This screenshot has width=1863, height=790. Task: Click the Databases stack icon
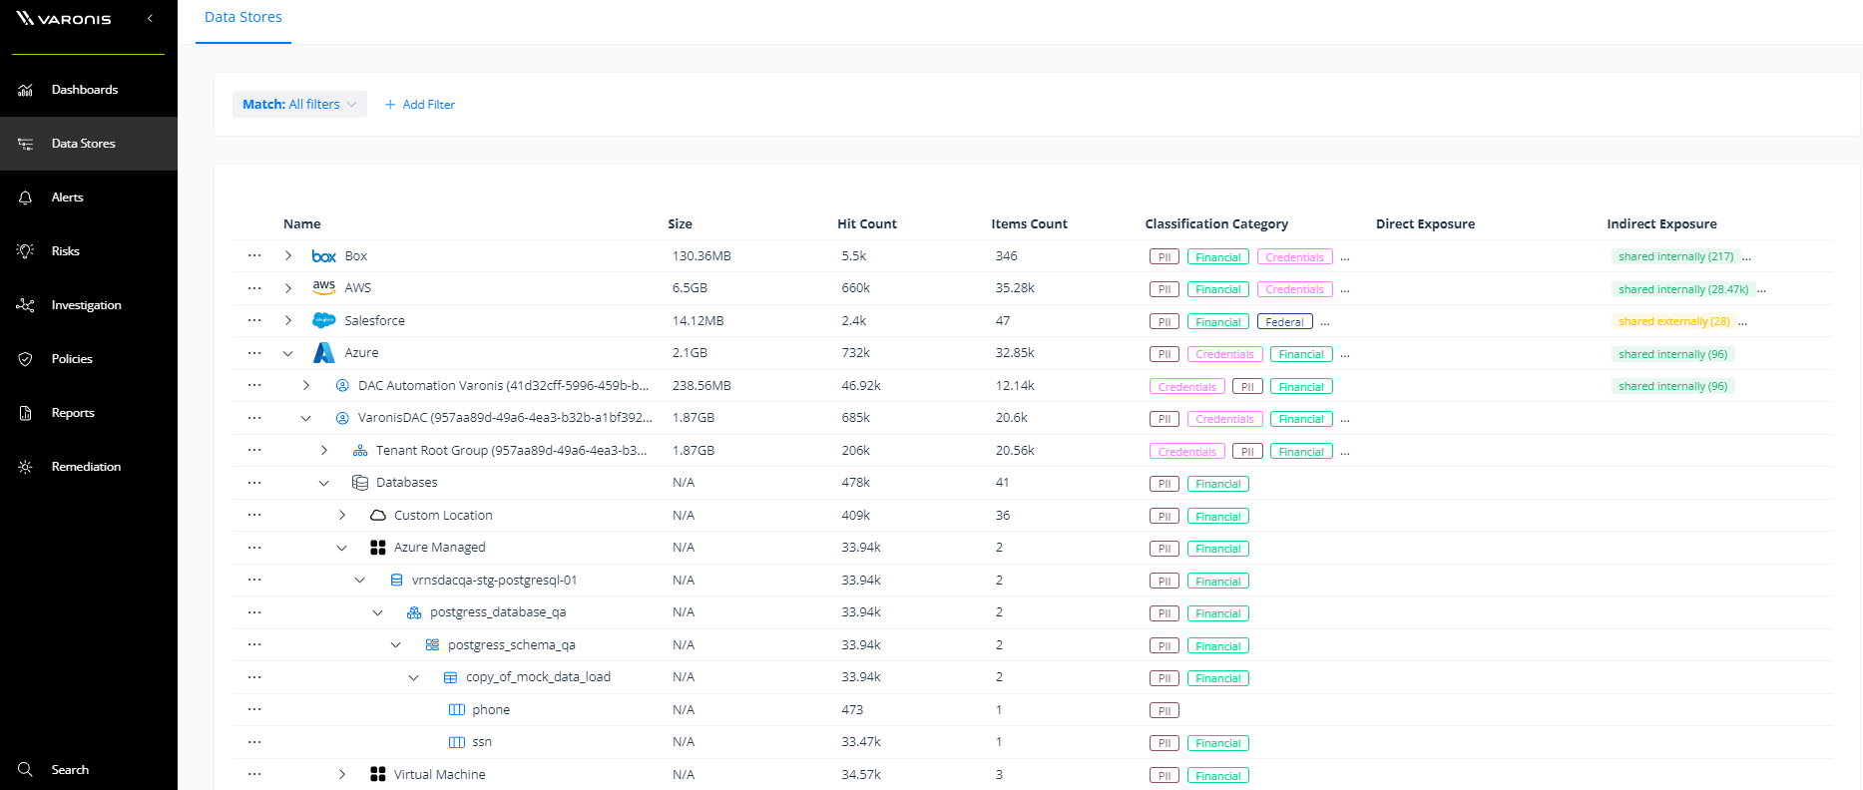point(360,483)
